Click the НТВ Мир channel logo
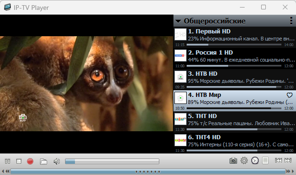296x175 pixels. pos(180,98)
